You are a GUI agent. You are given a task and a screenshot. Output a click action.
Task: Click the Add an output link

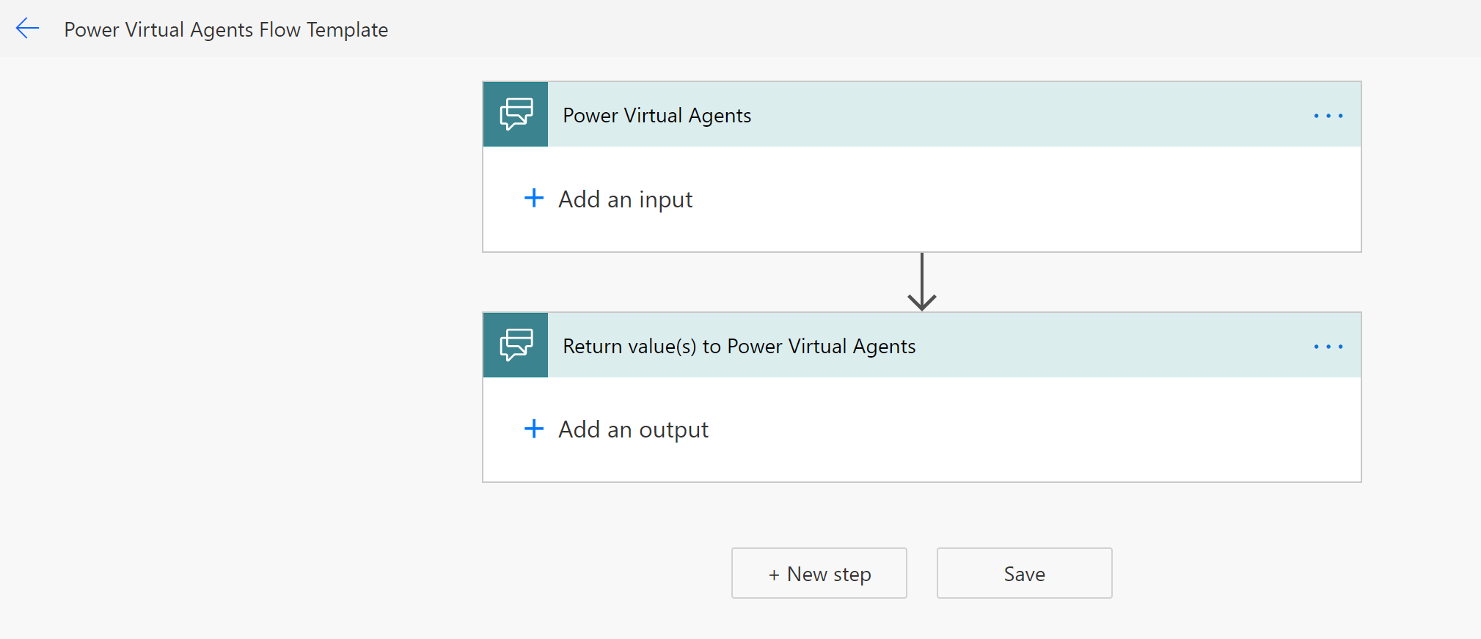point(633,429)
